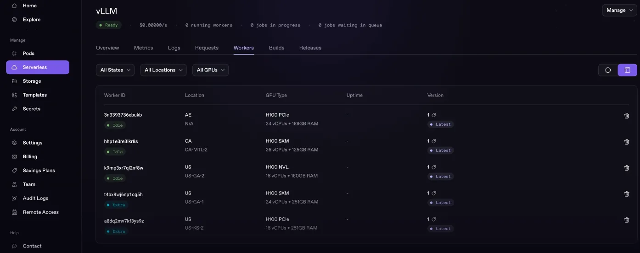Click the Worker ID column header
Viewport: 640px width, 253px height.
tap(115, 95)
